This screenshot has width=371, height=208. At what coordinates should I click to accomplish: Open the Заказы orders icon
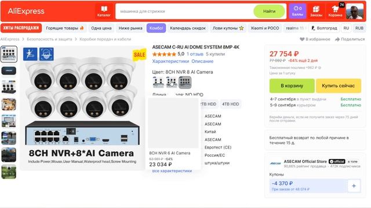coord(316,11)
